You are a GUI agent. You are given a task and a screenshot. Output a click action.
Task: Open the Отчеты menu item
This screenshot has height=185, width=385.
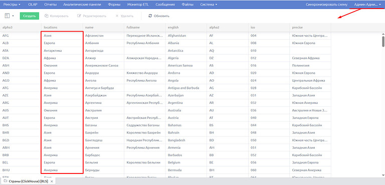(x=50, y=5)
